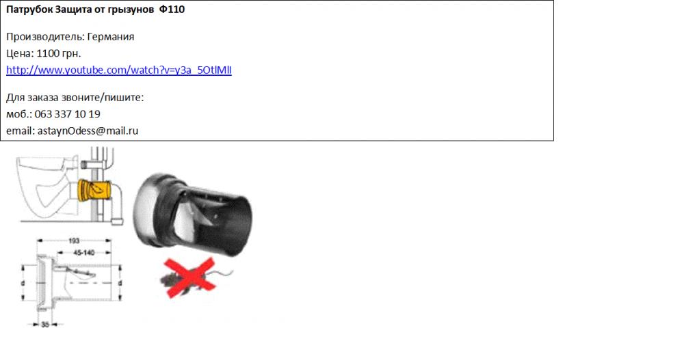Click the 35 dimension label at bottom
Image resolution: width=684 pixels, height=354 pixels.
coord(45,325)
